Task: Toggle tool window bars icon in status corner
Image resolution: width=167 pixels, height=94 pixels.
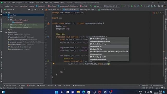Action: pos(1,88)
